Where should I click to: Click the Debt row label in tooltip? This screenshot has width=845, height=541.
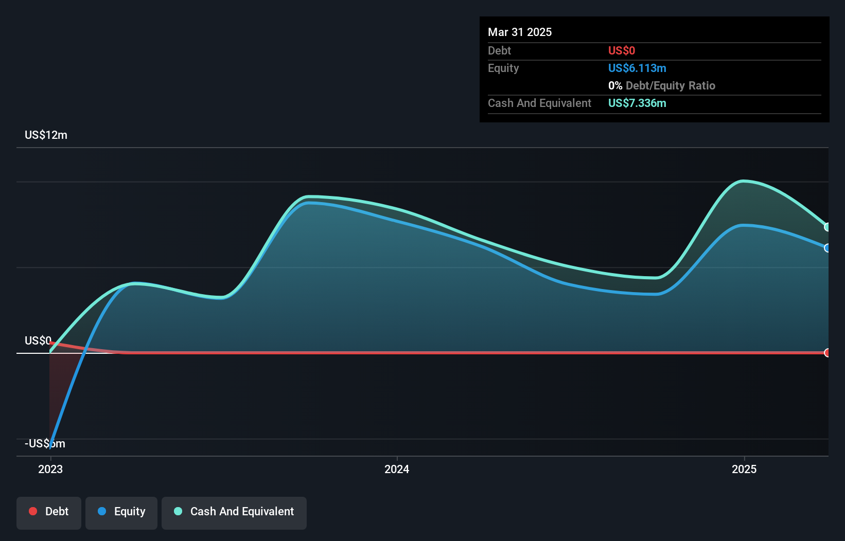[x=499, y=50]
